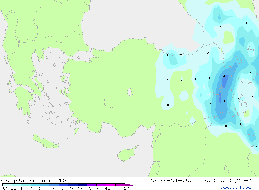This screenshot has width=259, height=190.
Task: Click the 20–25 mm dark blue legend swatch
Action: point(73,185)
